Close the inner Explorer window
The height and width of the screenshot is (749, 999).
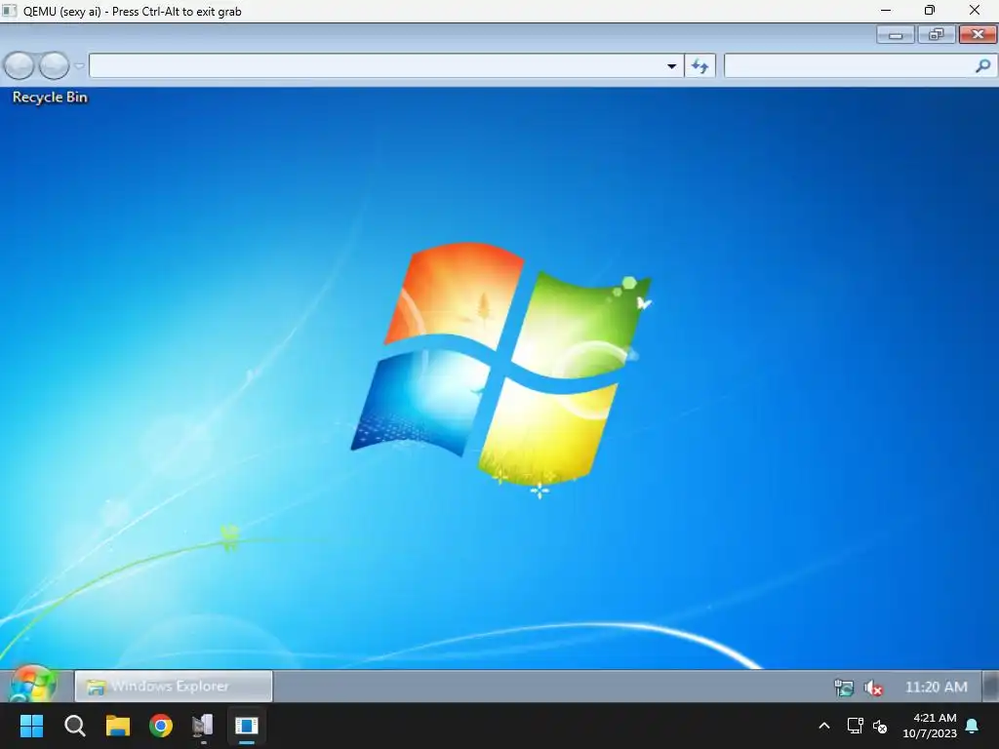click(x=978, y=34)
